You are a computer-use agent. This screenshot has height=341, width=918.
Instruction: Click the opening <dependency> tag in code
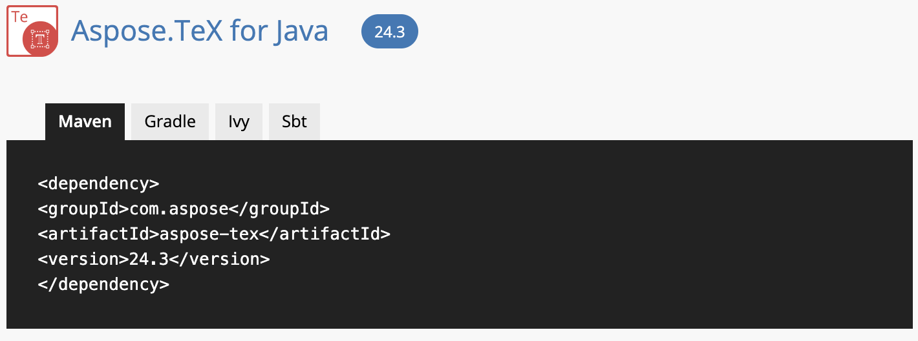(x=98, y=183)
